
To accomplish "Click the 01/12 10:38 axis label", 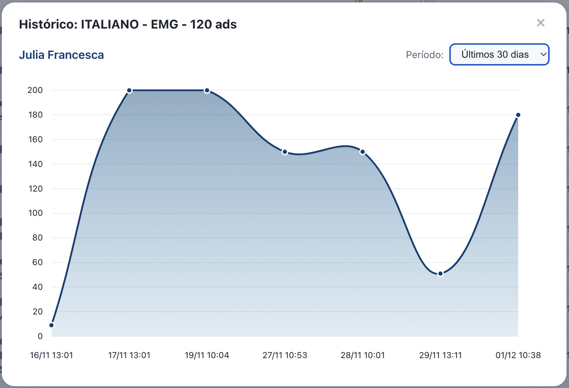I will point(518,355).
